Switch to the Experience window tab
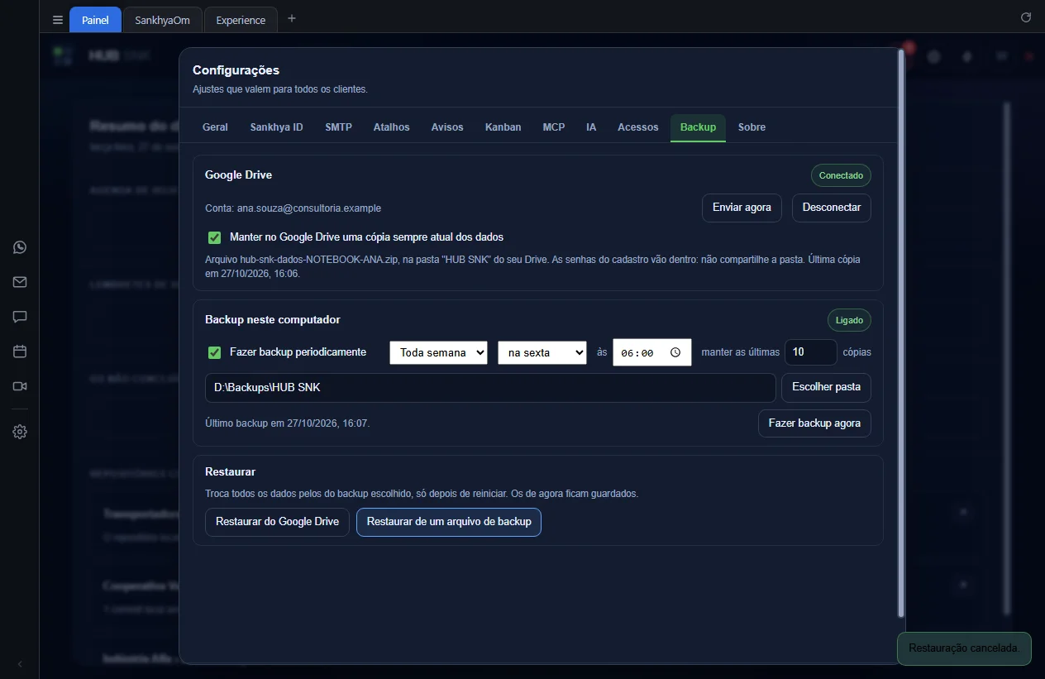This screenshot has width=1045, height=679. point(241,20)
